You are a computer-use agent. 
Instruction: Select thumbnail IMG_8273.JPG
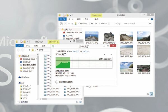[144, 68]
